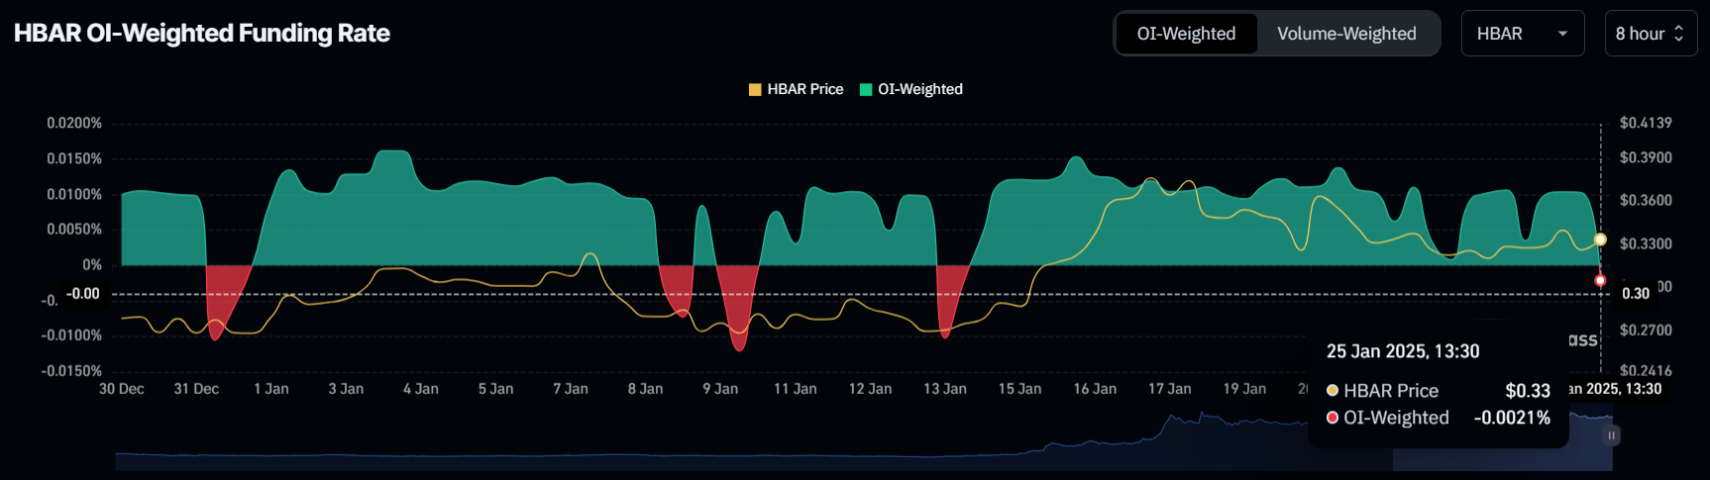Image resolution: width=1710 pixels, height=480 pixels.
Task: Open the HBAR coin dropdown
Action: coord(1523,34)
